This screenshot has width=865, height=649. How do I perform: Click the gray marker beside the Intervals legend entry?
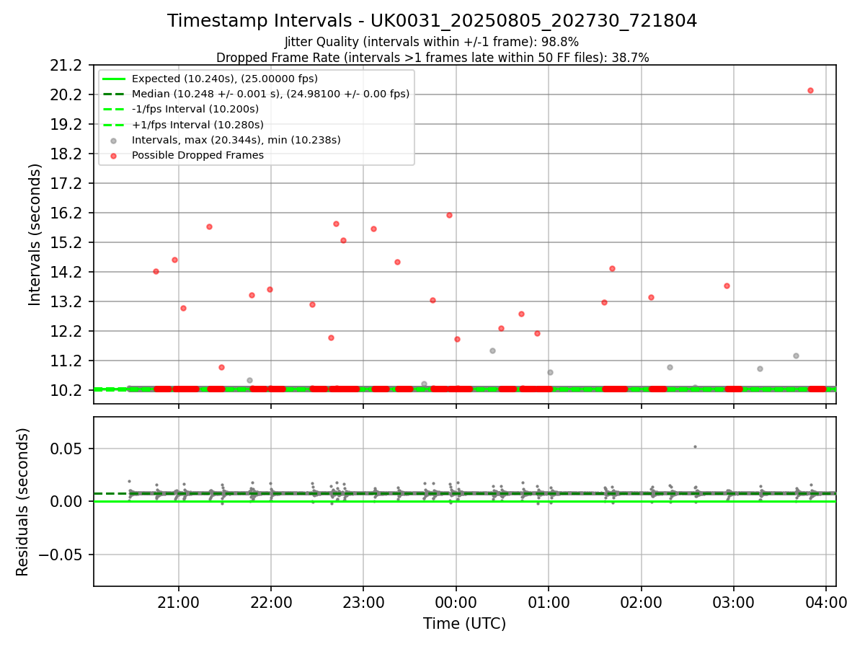tap(113, 141)
